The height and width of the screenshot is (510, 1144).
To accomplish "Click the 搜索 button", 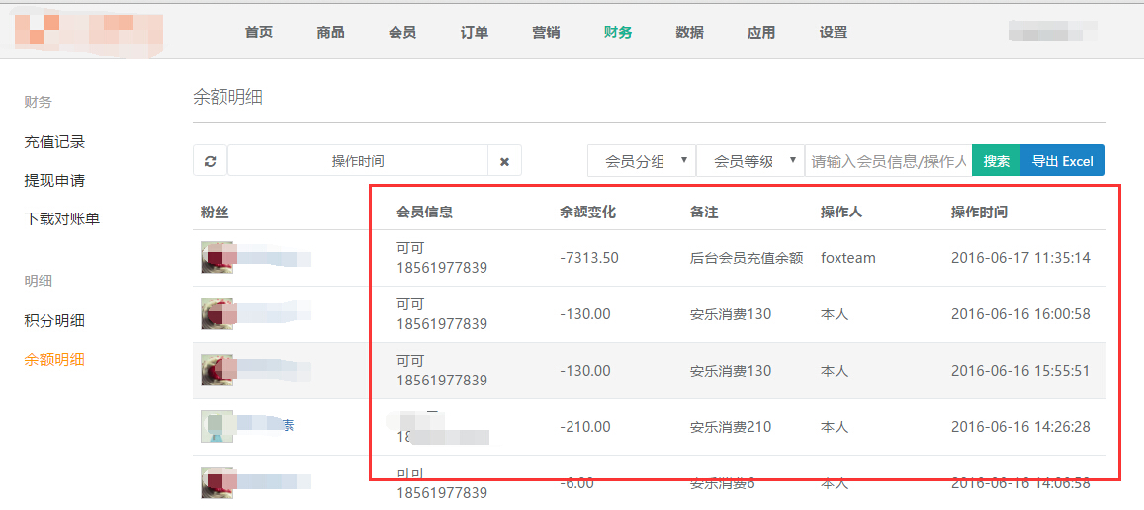I will coord(996,160).
